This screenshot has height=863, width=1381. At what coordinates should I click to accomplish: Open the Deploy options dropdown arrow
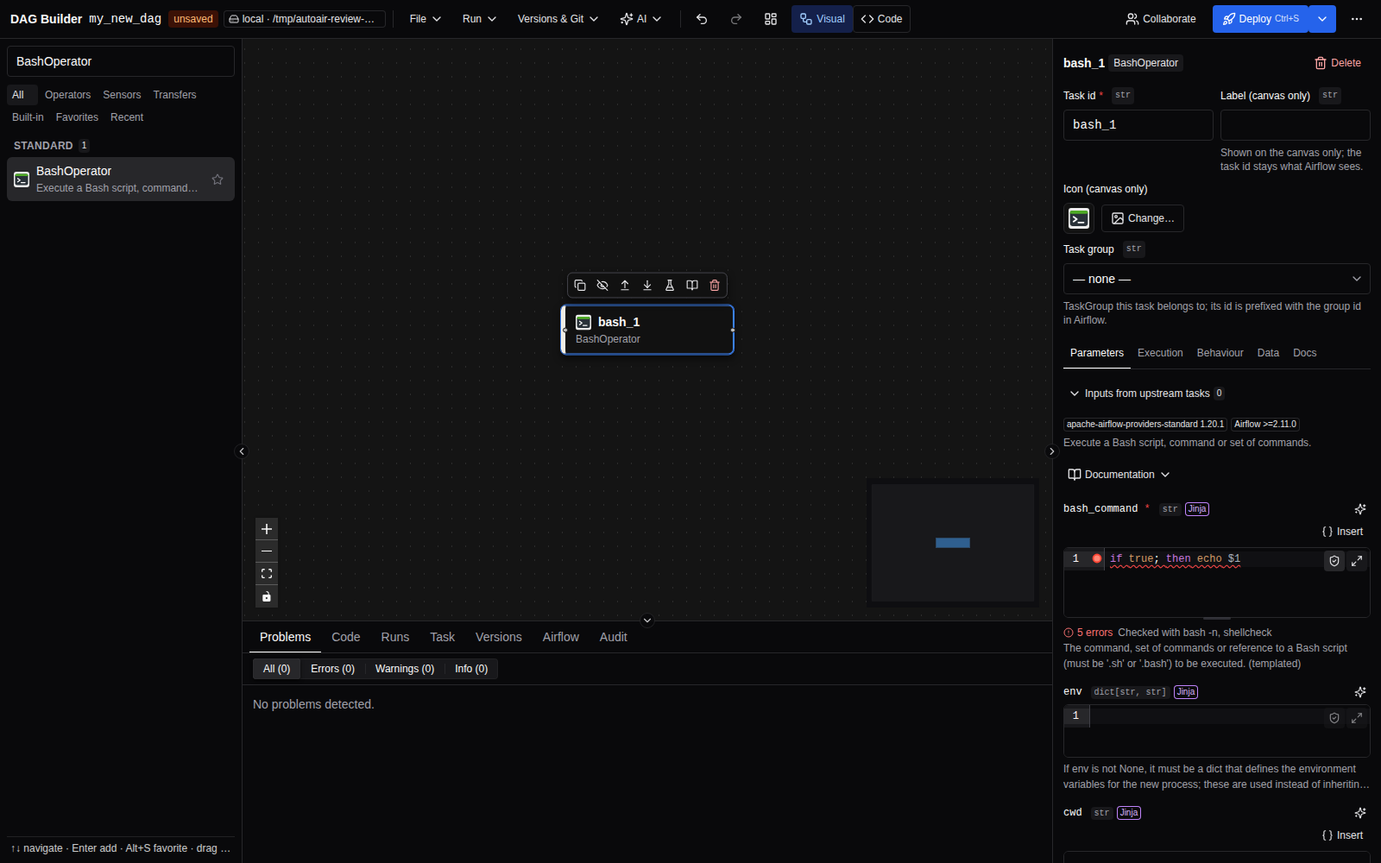(1322, 19)
